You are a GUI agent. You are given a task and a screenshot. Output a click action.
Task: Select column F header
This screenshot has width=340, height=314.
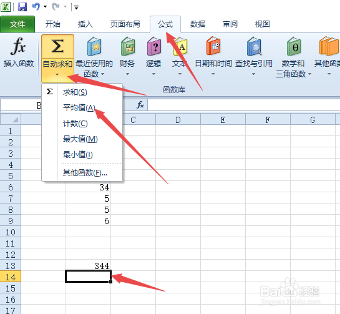(268, 120)
